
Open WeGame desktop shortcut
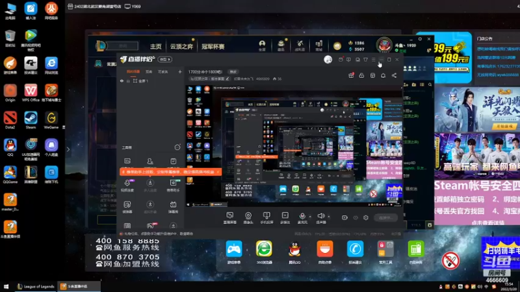pyautogui.click(x=51, y=120)
